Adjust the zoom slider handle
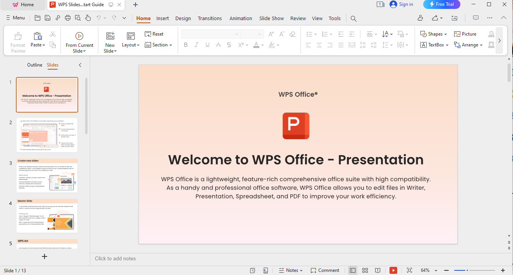 [x=467, y=270]
